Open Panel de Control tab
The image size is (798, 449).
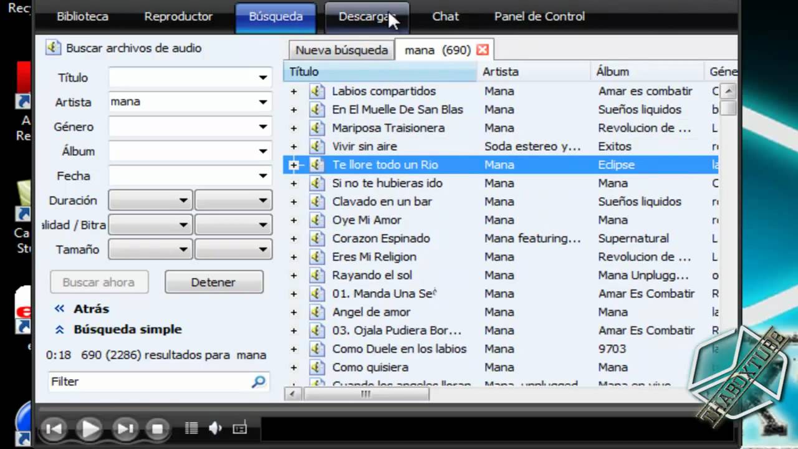coord(539,17)
